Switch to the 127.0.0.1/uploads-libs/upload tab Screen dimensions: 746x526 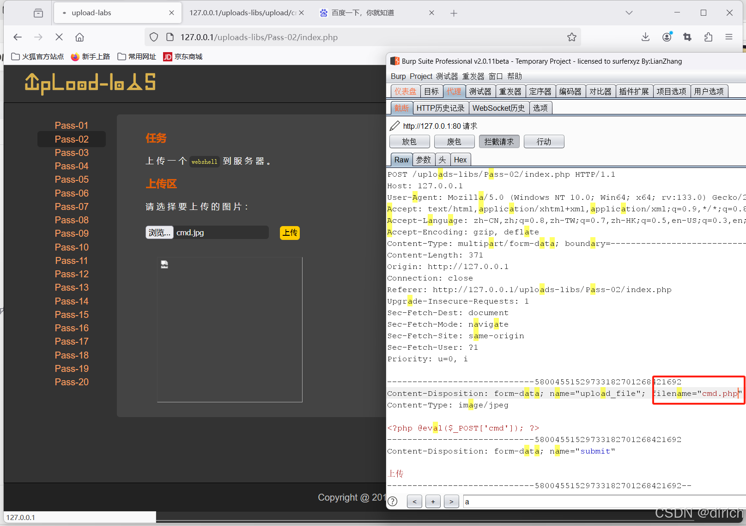pyautogui.click(x=243, y=13)
